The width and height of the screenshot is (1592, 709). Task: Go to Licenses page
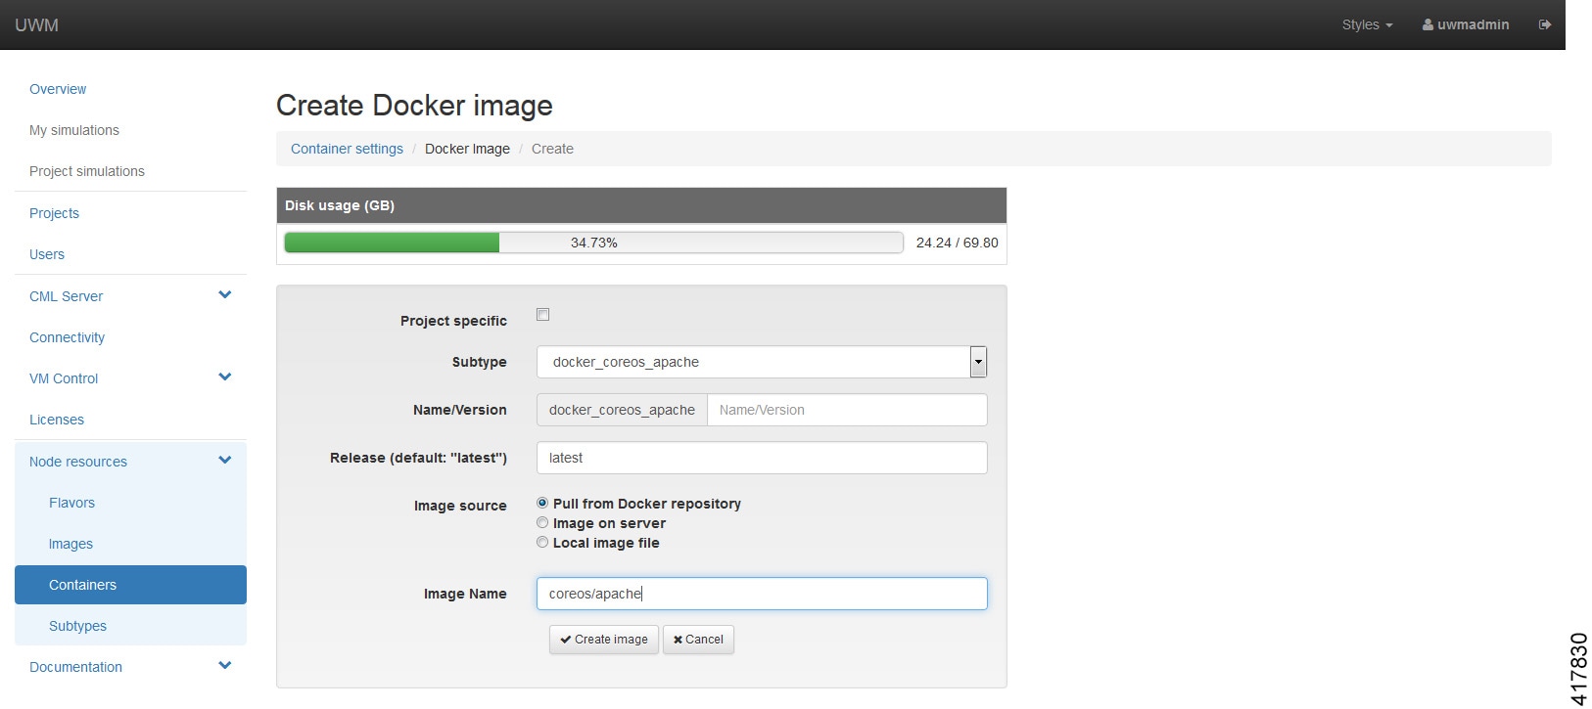pos(57,420)
